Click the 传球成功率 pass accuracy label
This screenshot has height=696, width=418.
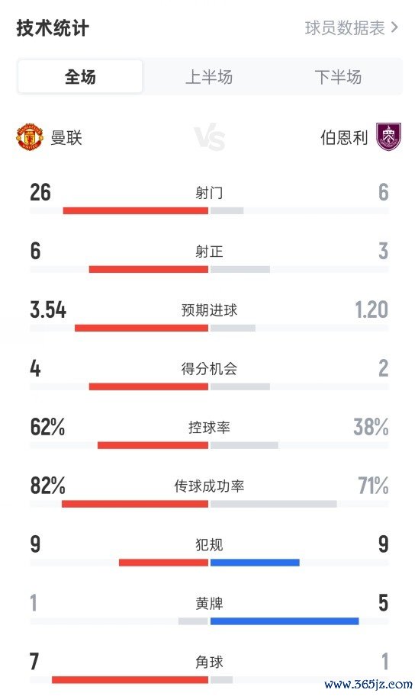[x=209, y=486]
